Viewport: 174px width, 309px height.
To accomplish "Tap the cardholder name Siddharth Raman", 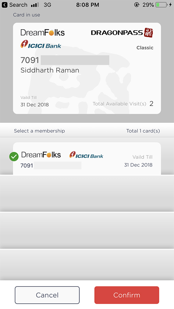I will click(50, 70).
